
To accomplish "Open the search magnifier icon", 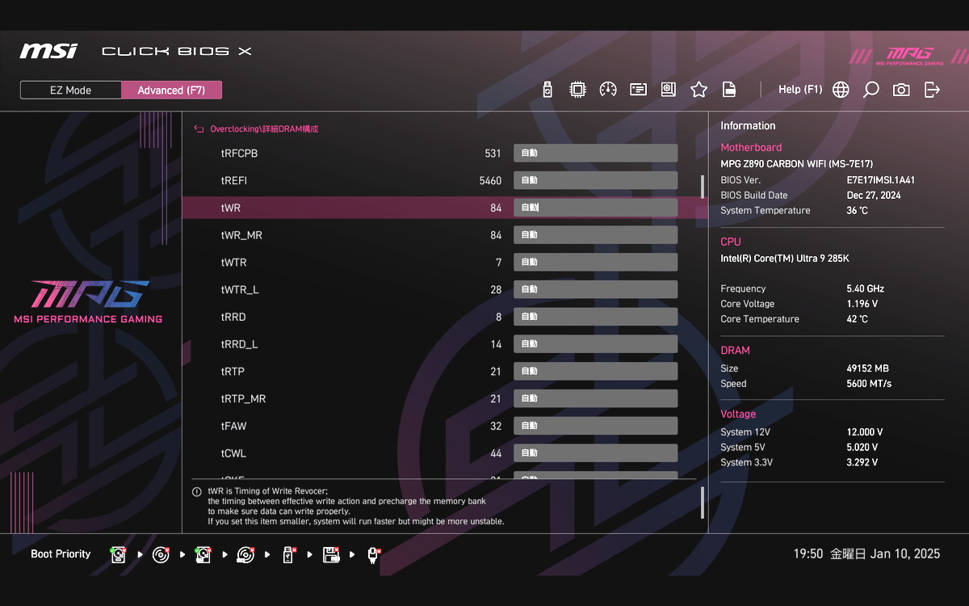I will 870,90.
